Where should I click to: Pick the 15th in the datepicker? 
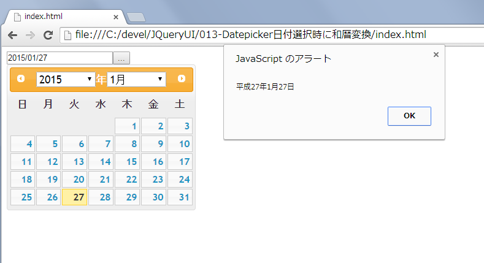coord(128,162)
